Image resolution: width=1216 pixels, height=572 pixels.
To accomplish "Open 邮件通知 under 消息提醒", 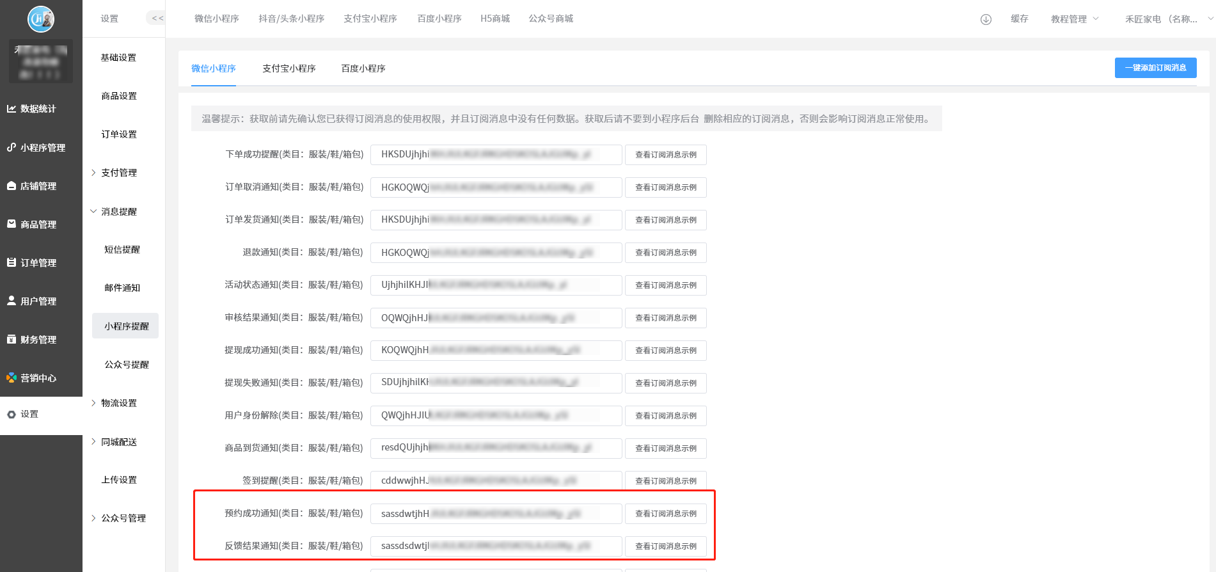I will pos(122,288).
